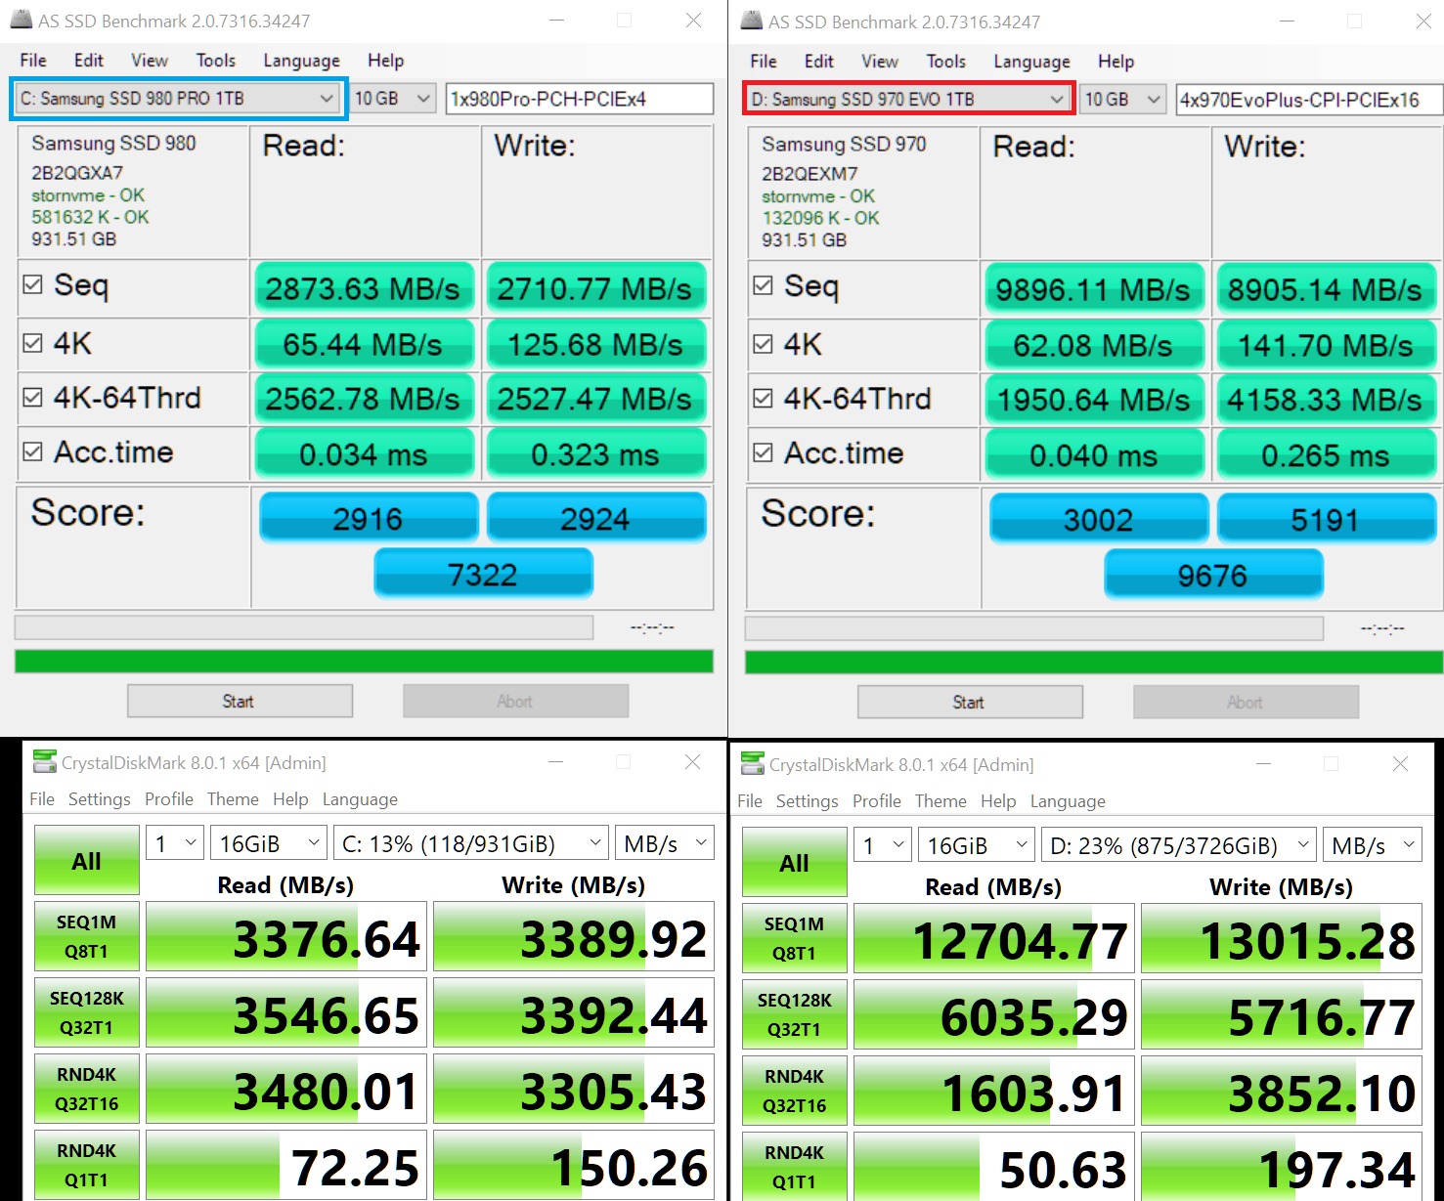Click the AS SSD Benchmark icon in left window title bar
The width and height of the screenshot is (1444, 1201).
[x=21, y=20]
